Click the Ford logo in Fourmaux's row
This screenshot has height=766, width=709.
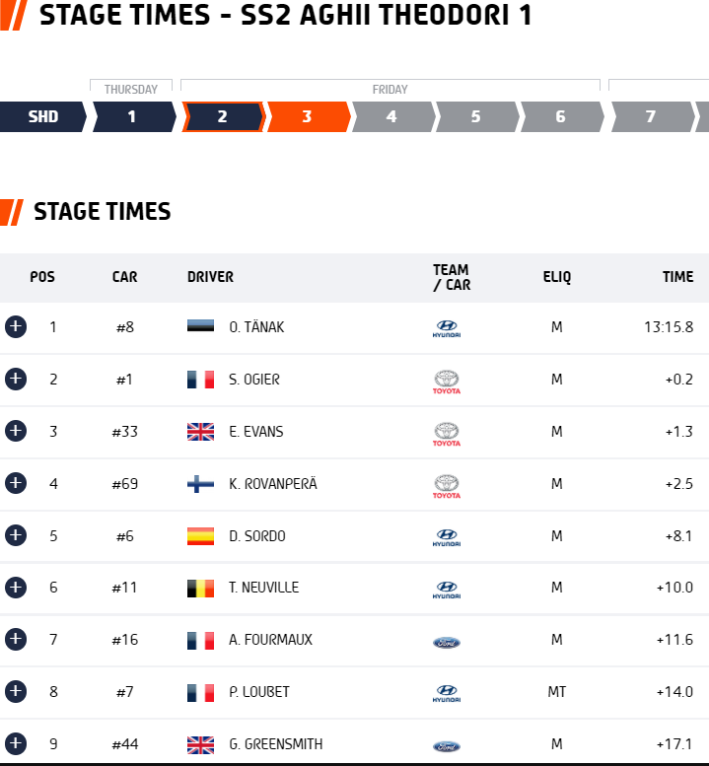pyautogui.click(x=447, y=643)
